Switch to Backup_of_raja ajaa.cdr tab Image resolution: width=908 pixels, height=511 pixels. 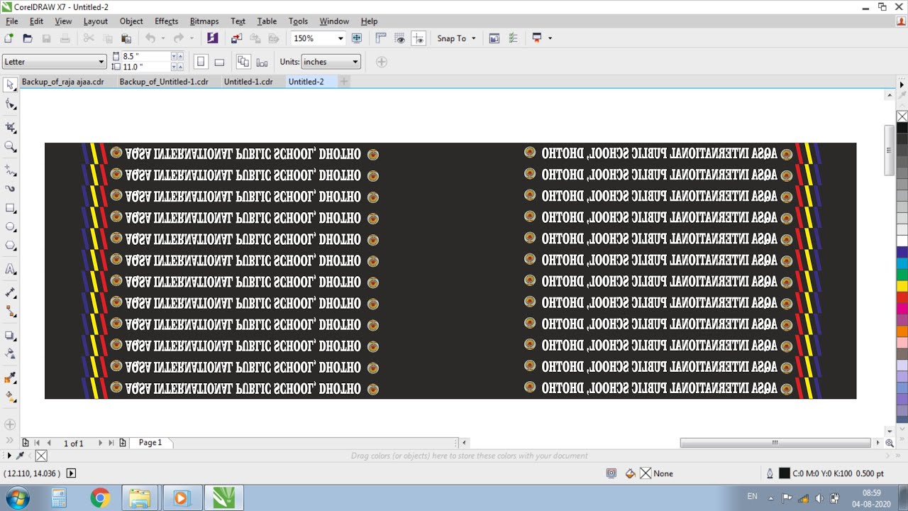coord(62,82)
